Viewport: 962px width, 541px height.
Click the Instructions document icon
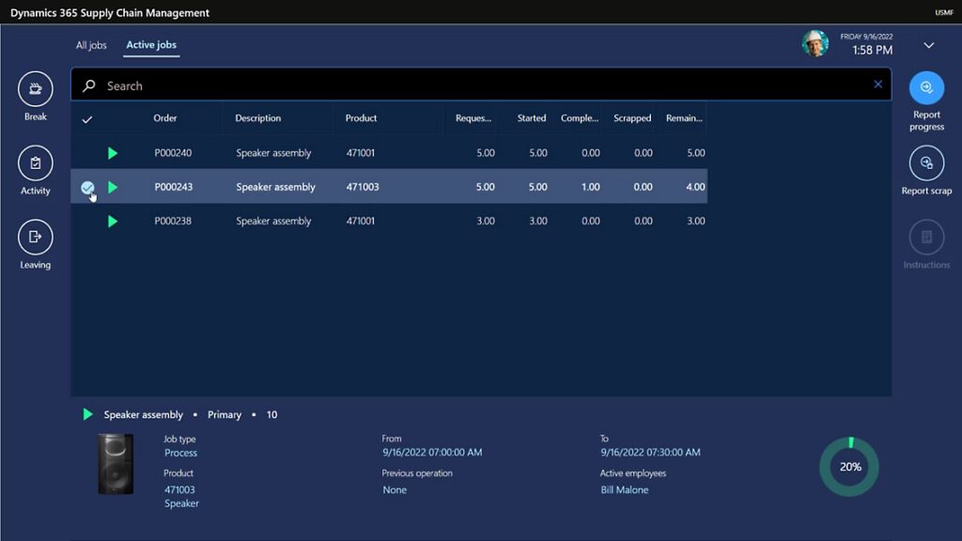coord(926,238)
